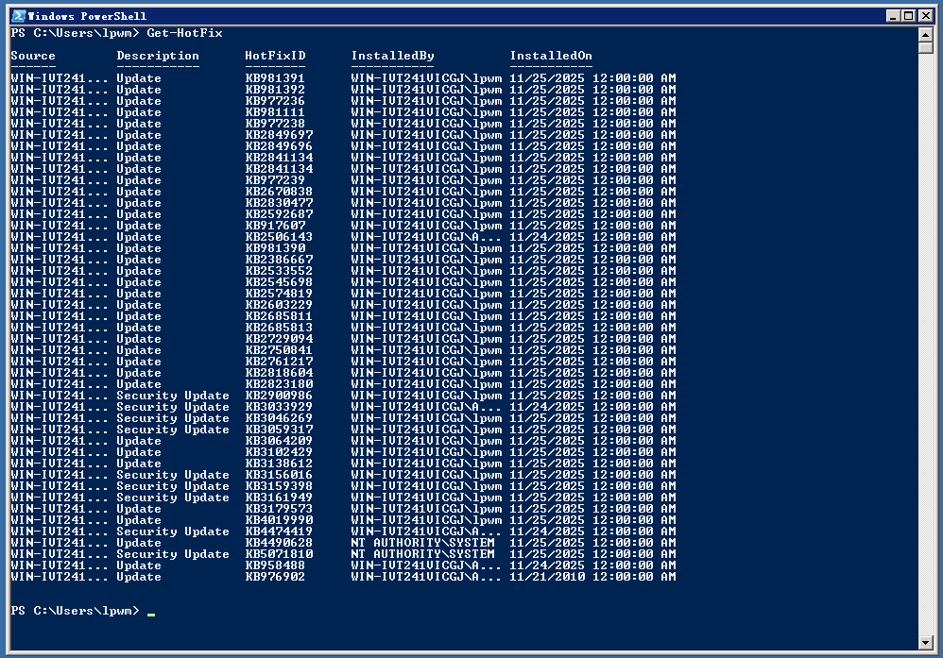
Task: Select hotfix ID KB958488
Action: point(275,565)
